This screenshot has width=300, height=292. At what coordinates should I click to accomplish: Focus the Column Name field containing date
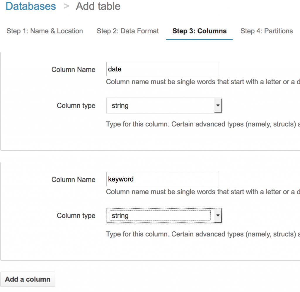tap(162, 69)
